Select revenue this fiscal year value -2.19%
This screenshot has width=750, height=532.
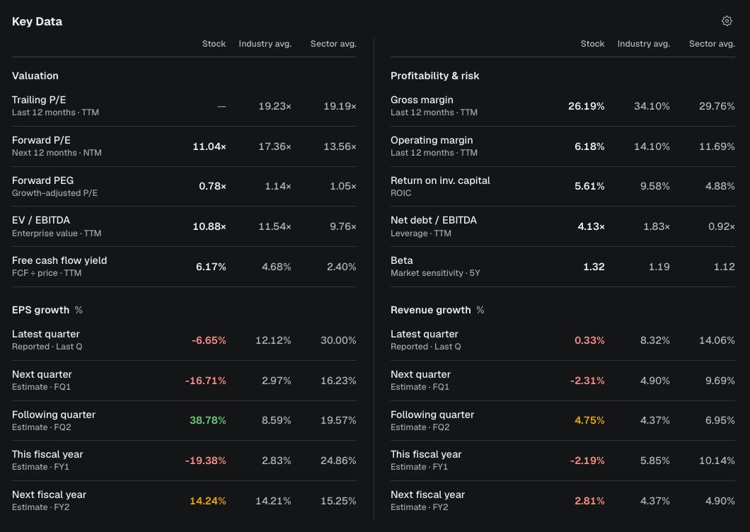coord(587,461)
